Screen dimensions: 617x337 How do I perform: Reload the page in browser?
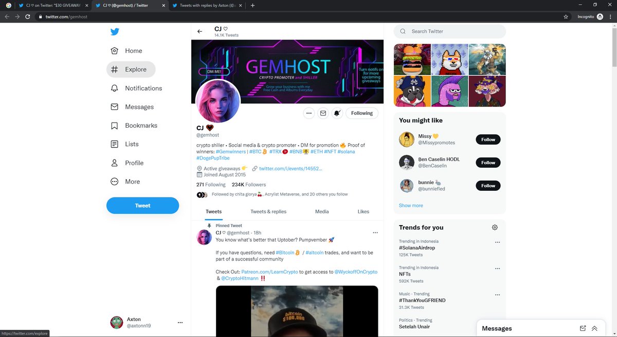click(27, 16)
